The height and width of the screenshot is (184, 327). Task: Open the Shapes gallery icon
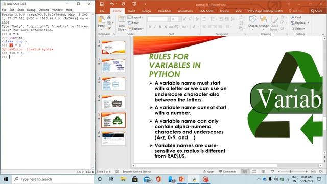tap(253, 19)
